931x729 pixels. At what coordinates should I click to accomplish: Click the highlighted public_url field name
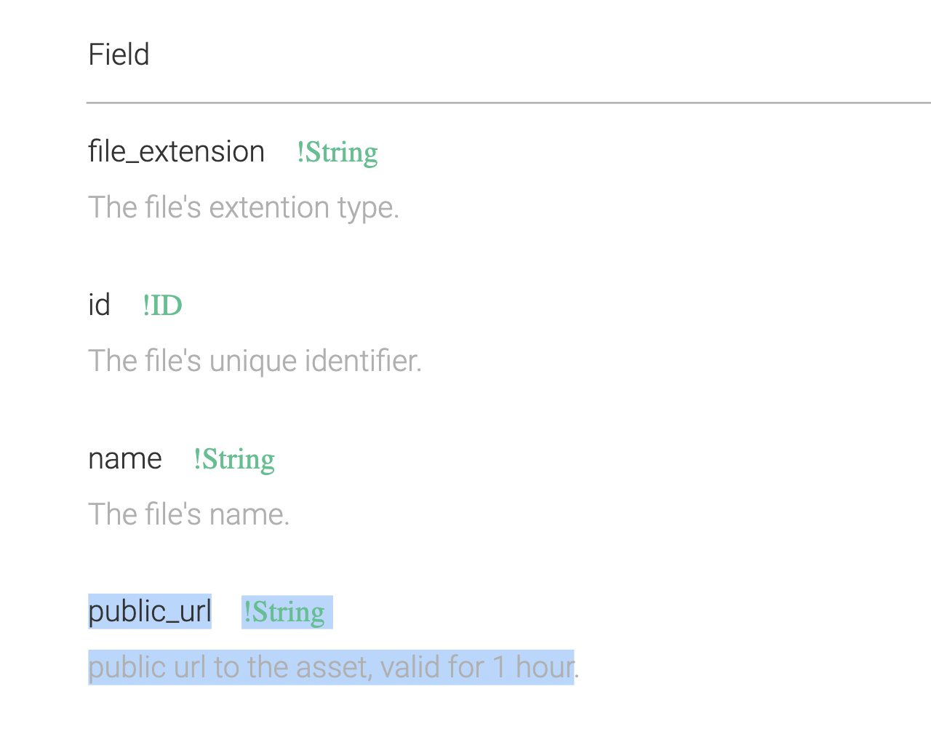(150, 611)
